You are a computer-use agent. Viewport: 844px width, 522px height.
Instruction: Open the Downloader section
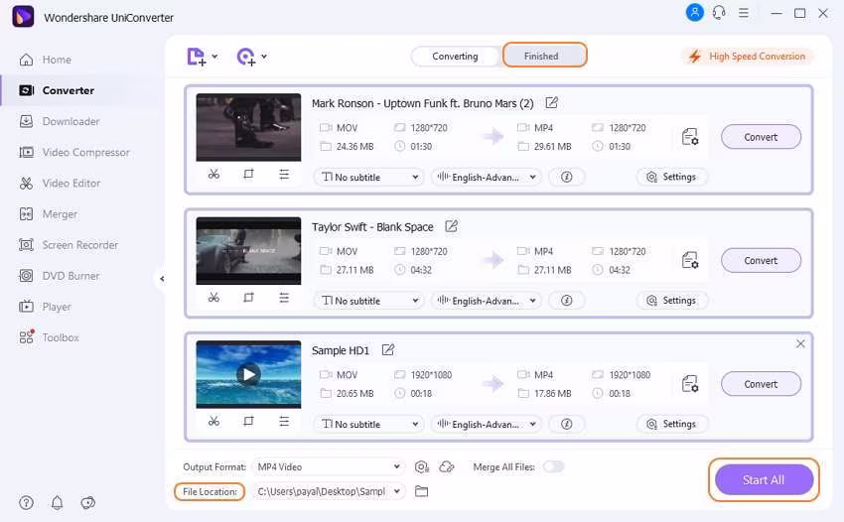(60, 122)
